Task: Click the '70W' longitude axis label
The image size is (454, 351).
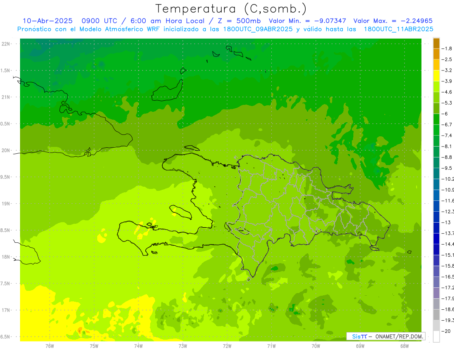Action: click(x=316, y=346)
